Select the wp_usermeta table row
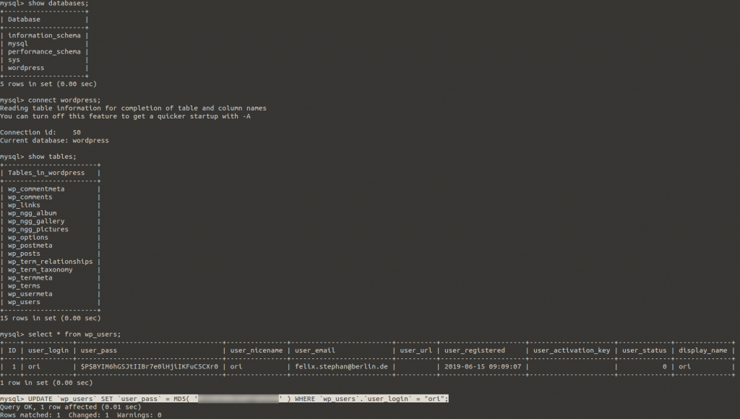The height and width of the screenshot is (419, 740). (x=30, y=294)
